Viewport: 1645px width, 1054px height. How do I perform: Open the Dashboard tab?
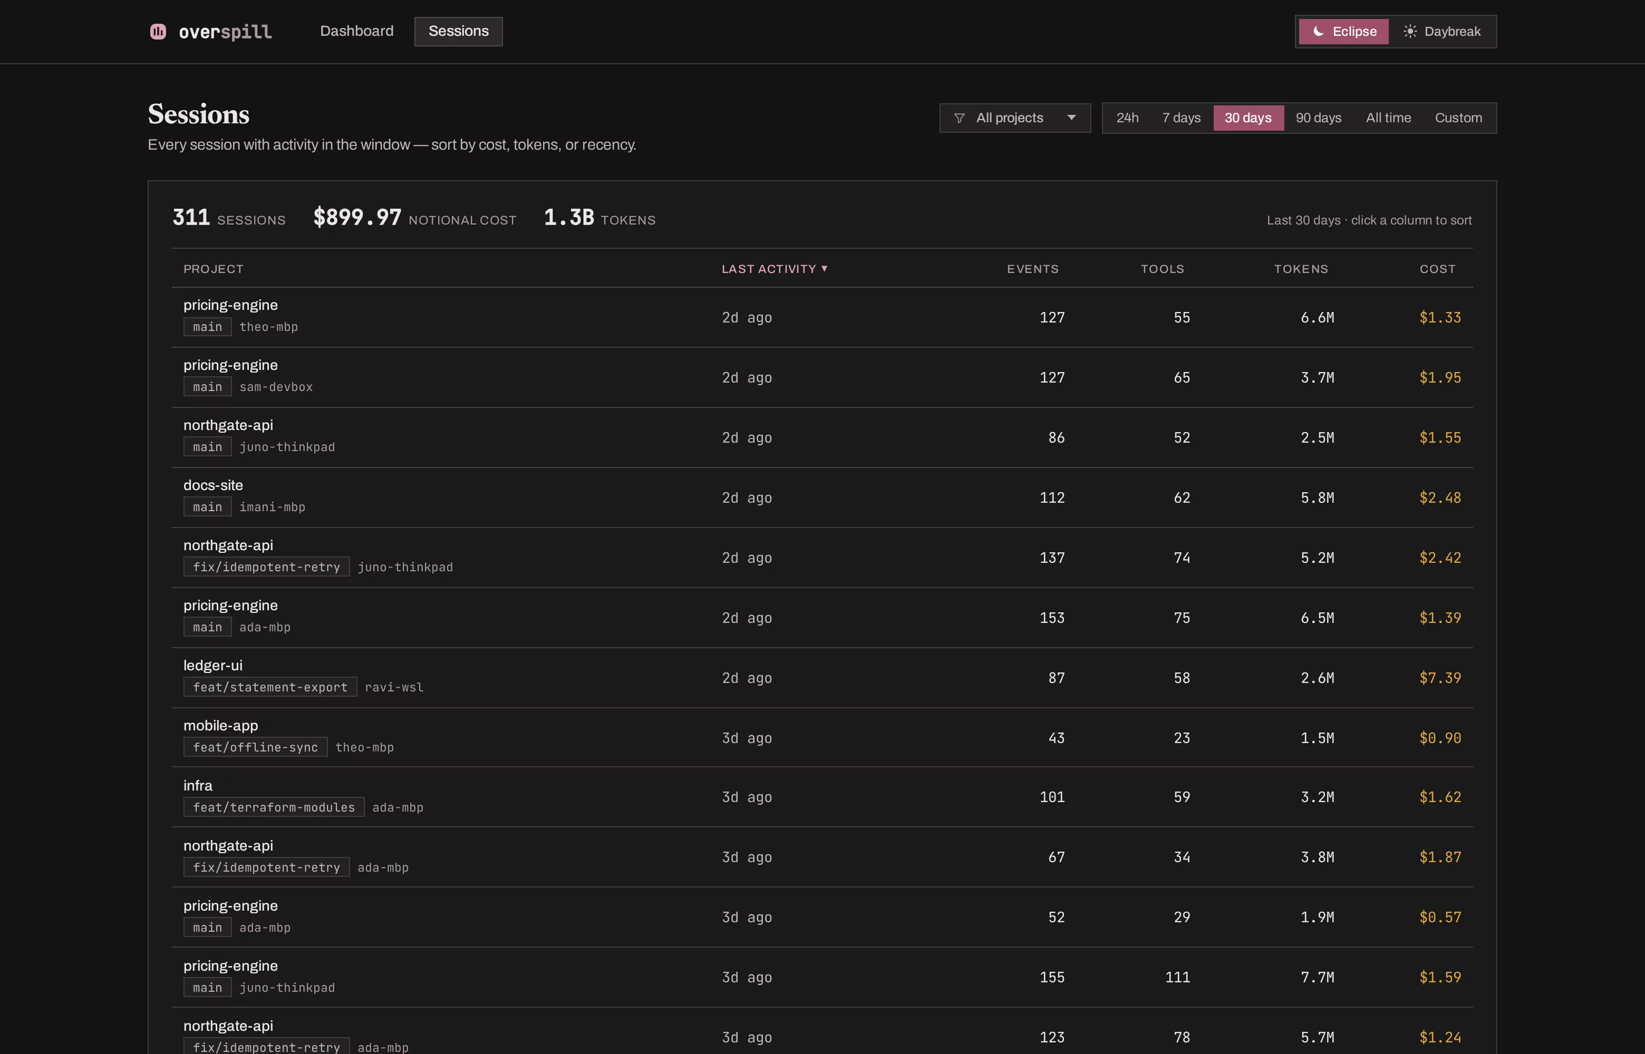click(x=356, y=32)
